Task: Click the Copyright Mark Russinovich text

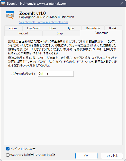Action: click(47, 17)
